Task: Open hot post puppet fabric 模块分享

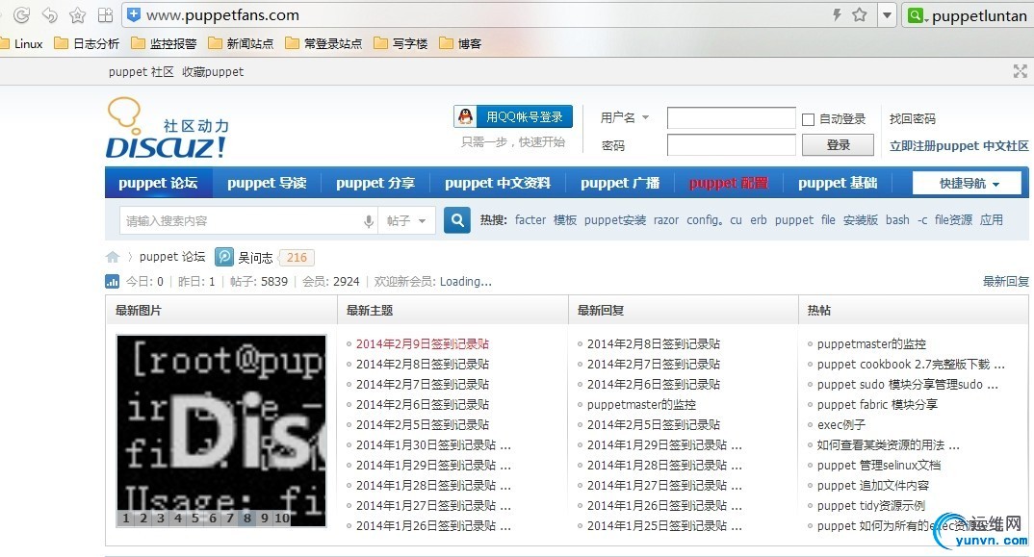Action: click(877, 405)
